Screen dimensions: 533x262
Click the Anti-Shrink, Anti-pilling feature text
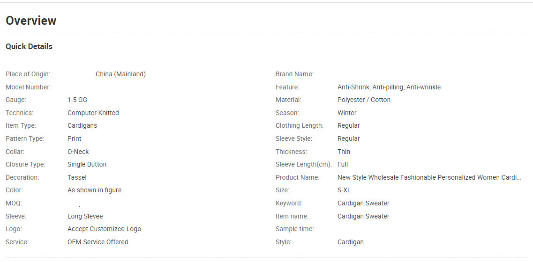point(389,87)
